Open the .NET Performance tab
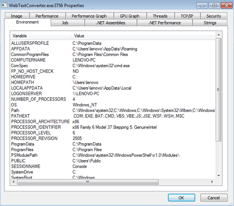The height and width of the screenshot is (206, 234). (164, 23)
